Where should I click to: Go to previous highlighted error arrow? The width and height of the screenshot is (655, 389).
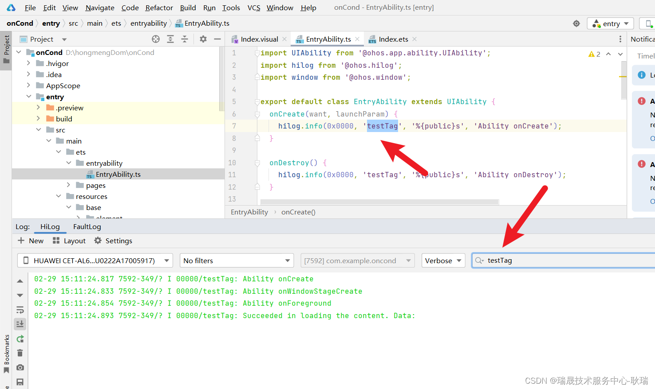click(608, 54)
